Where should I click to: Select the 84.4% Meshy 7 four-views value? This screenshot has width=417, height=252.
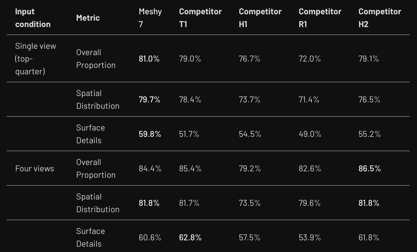pos(150,168)
